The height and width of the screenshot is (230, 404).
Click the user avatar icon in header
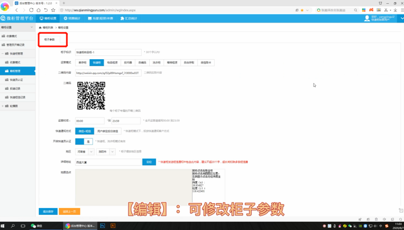[367, 18]
